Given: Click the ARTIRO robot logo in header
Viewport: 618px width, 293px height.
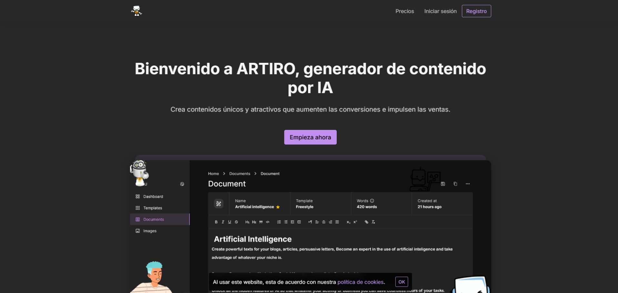Looking at the screenshot, I should click(x=136, y=11).
